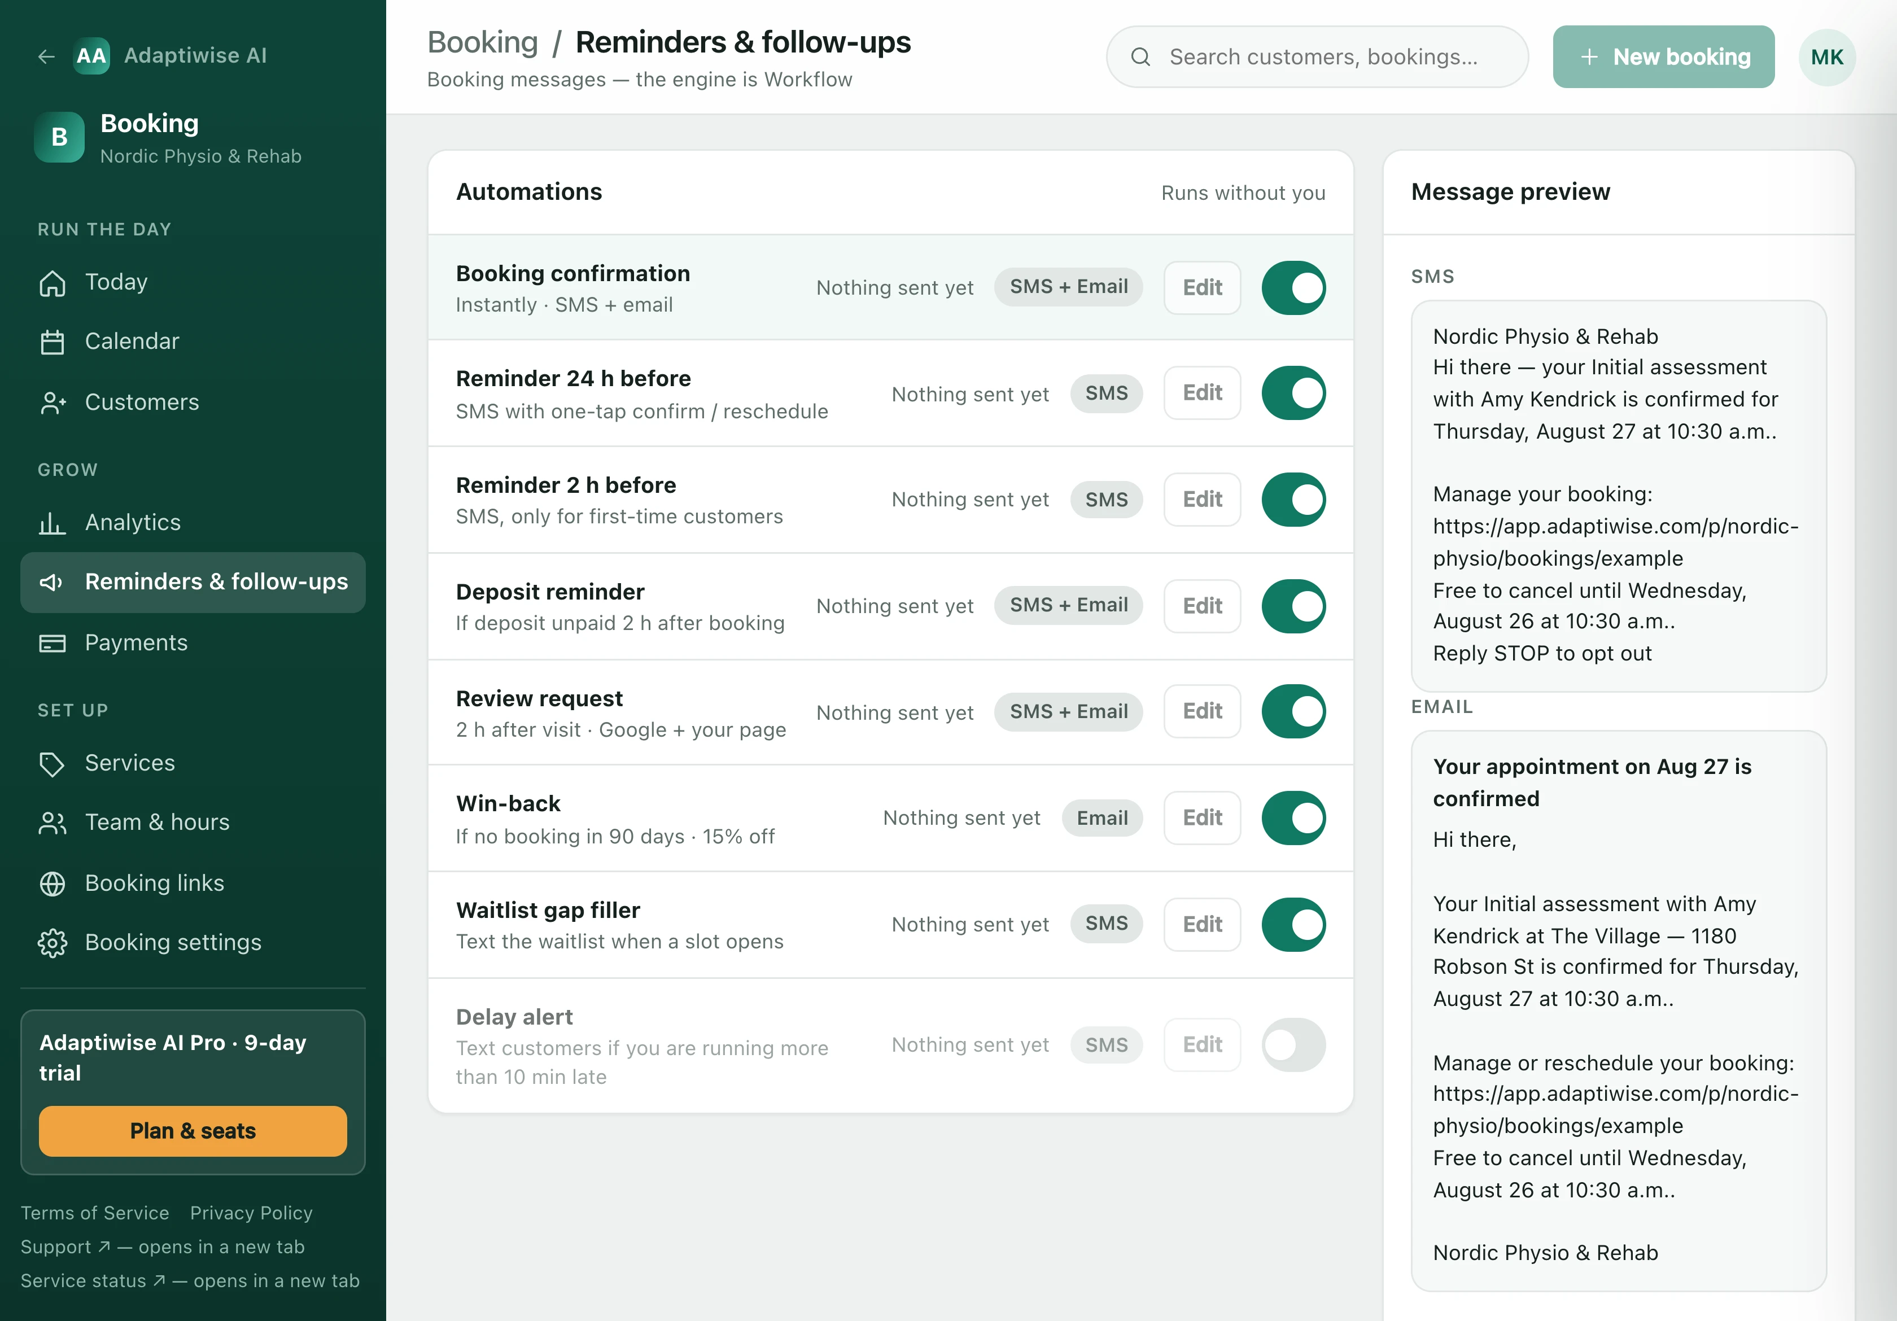Open Booking settings
This screenshot has width=1897, height=1321.
[x=193, y=943]
